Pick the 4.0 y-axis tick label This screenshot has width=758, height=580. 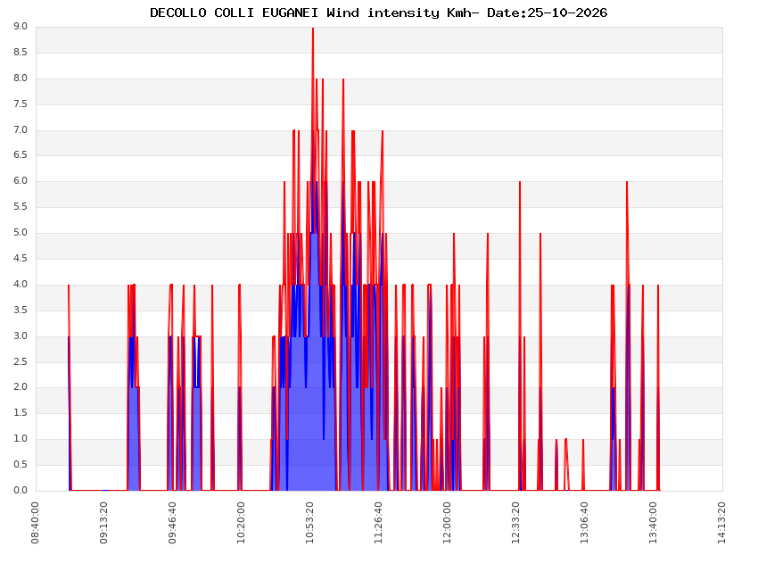21,285
